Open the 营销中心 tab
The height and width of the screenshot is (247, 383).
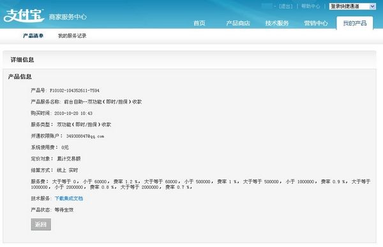point(316,23)
